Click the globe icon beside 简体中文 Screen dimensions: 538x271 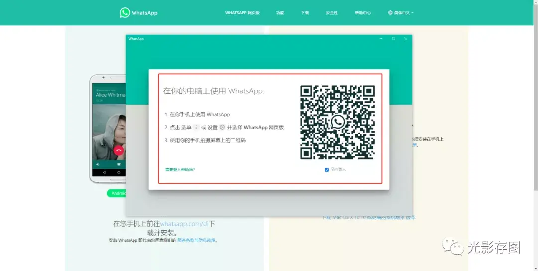[x=390, y=13]
